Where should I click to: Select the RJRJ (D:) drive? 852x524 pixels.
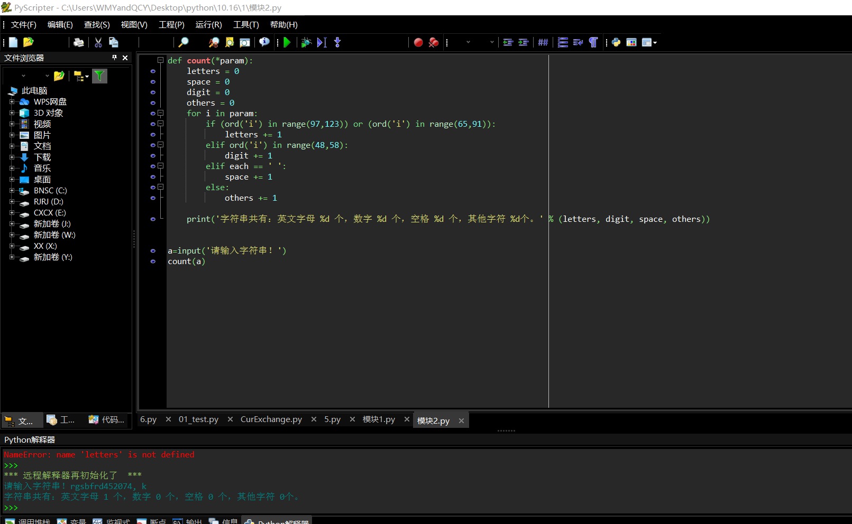[49, 202]
